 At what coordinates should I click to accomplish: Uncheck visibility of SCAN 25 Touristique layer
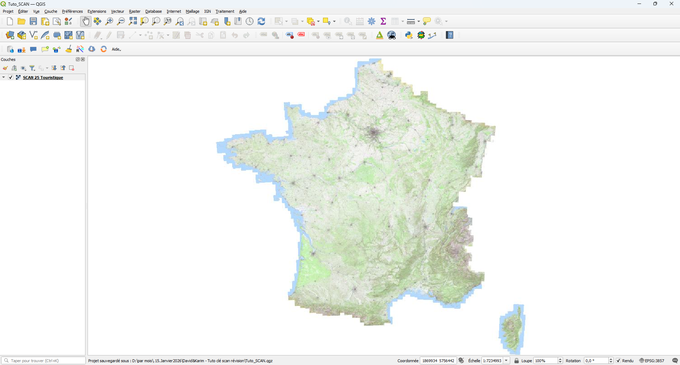(11, 77)
